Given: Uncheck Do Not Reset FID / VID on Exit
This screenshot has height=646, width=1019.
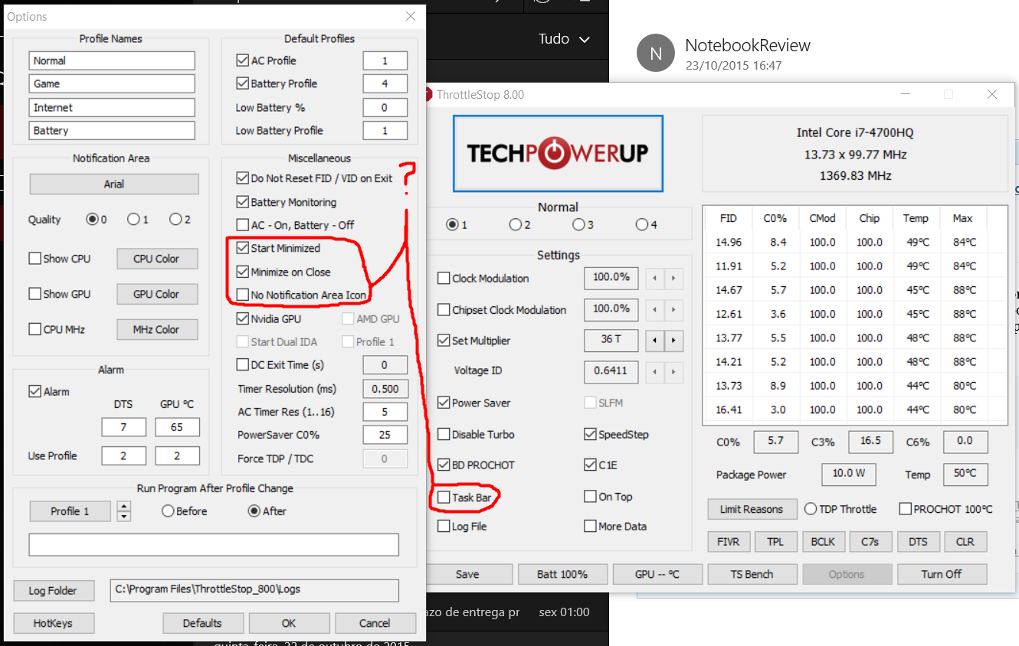Looking at the screenshot, I should click(242, 178).
